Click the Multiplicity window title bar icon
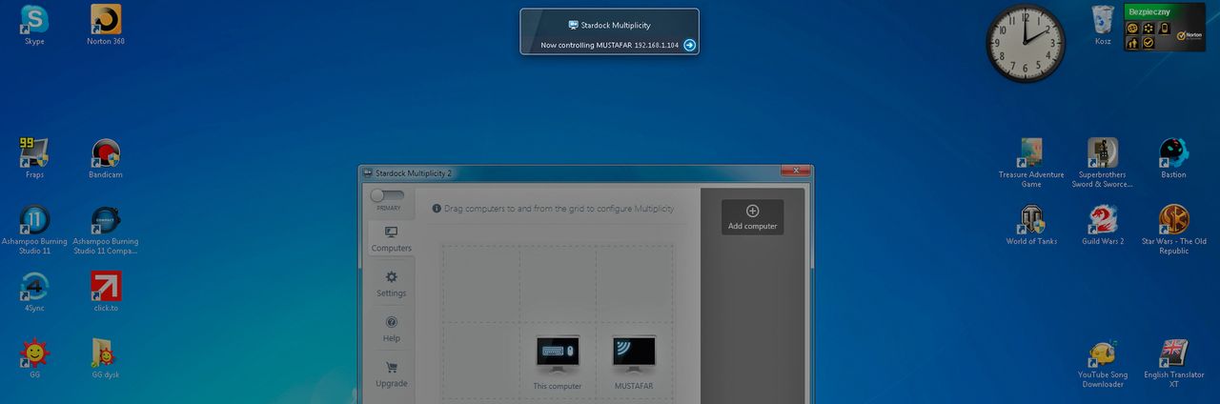 tap(368, 173)
